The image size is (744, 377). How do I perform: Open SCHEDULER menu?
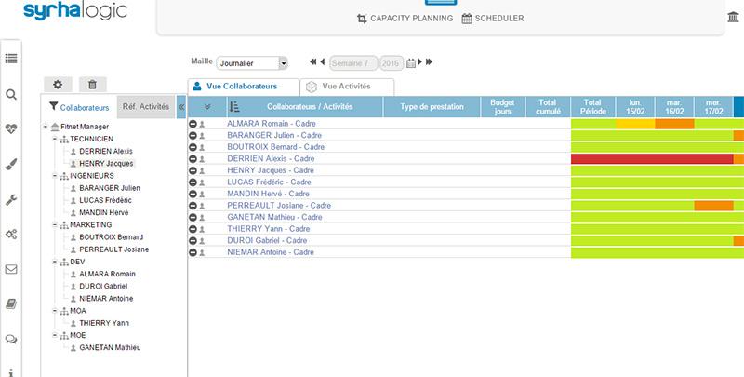tap(493, 19)
